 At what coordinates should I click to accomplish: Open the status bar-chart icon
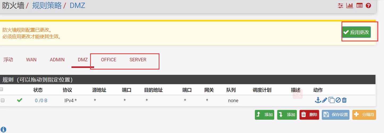pyautogui.click(x=350, y=6)
